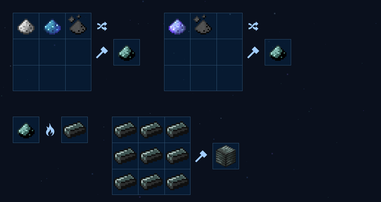Click the shuffle icon beside the first recipe
This screenshot has width=381, height=202.
102,26
